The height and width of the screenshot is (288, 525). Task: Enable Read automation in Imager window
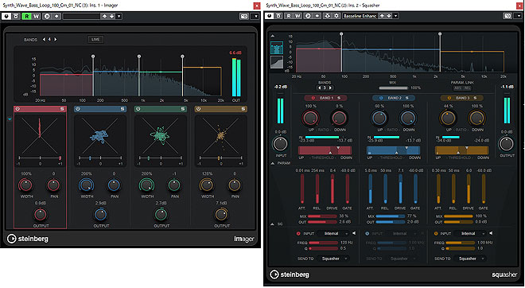point(26,16)
